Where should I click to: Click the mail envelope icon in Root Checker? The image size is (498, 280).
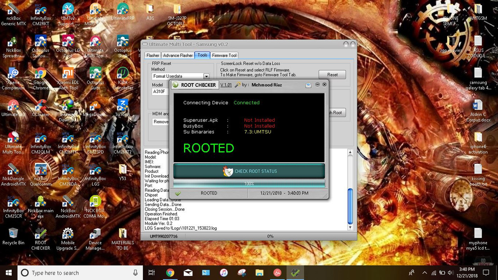pyautogui.click(x=308, y=85)
